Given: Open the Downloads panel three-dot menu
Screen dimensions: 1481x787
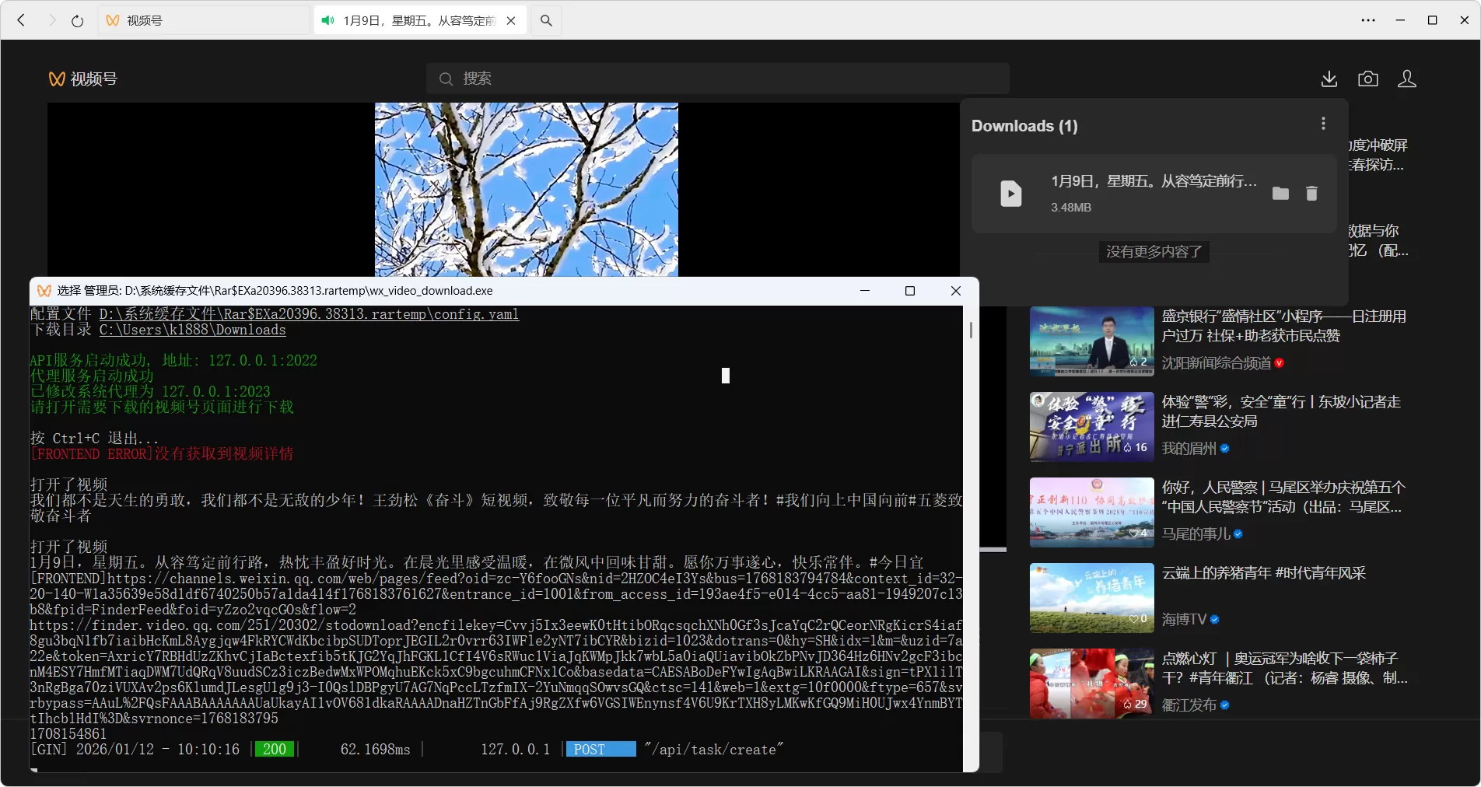Looking at the screenshot, I should 1322,123.
